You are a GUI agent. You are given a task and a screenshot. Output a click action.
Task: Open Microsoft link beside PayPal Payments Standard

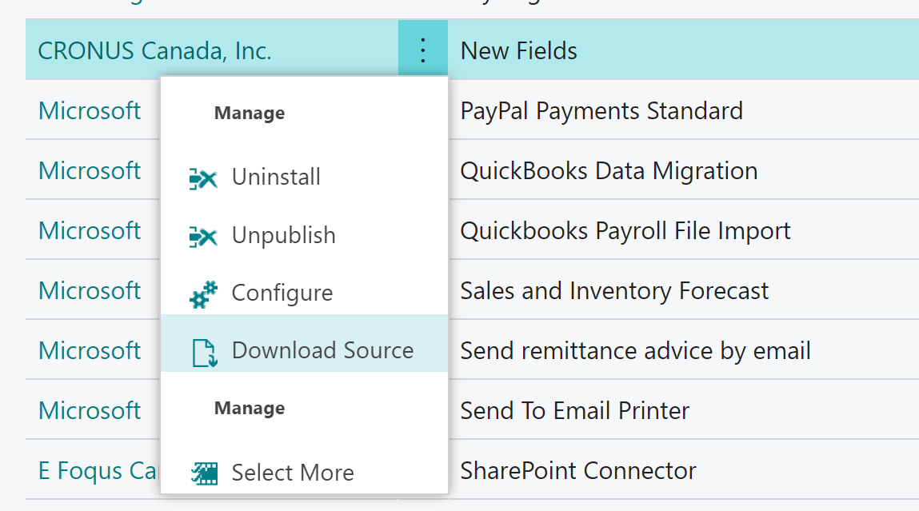coord(90,110)
